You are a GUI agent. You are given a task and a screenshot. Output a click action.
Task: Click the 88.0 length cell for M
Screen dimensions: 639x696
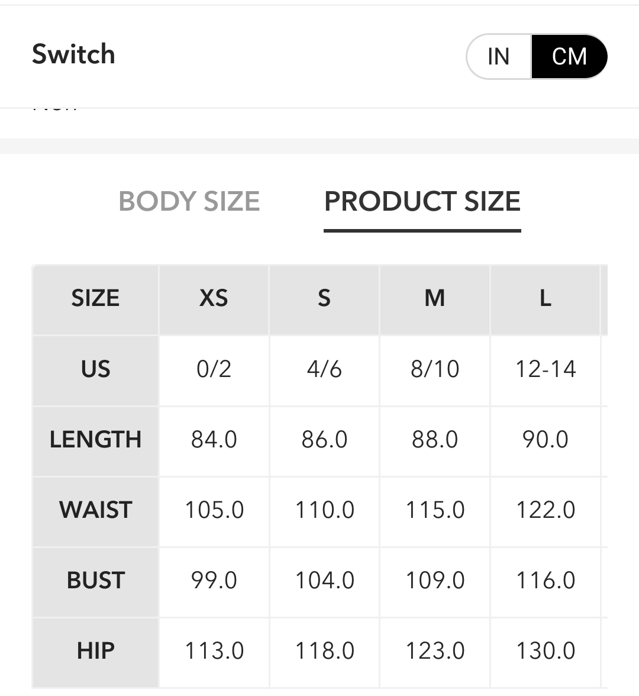pyautogui.click(x=435, y=440)
